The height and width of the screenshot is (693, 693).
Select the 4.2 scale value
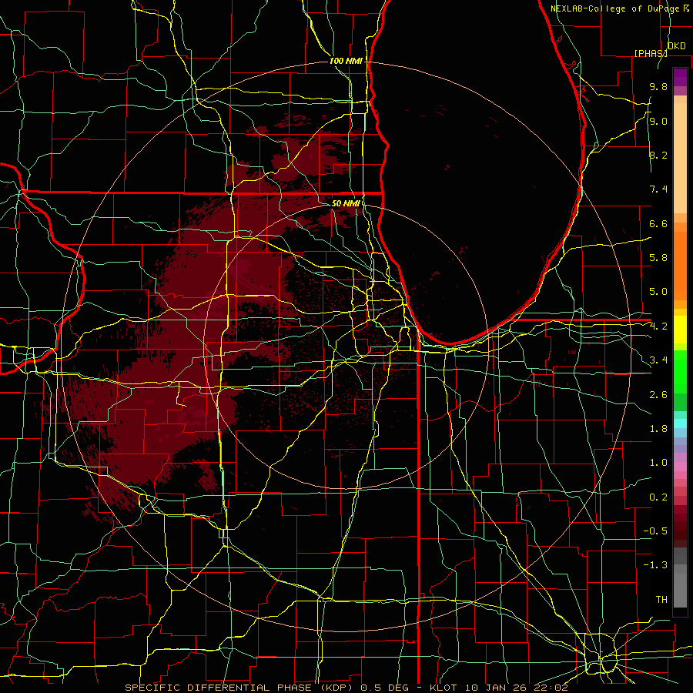(x=658, y=326)
